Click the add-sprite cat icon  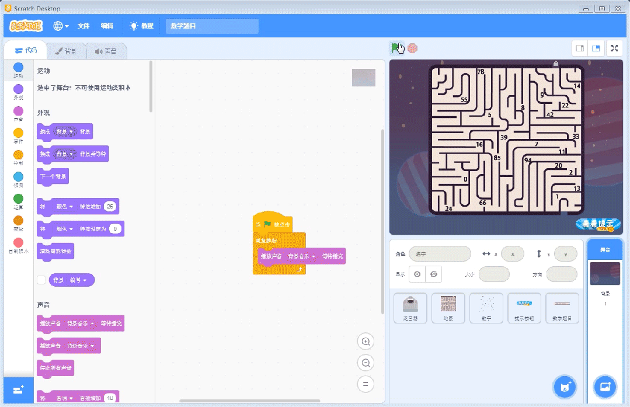tap(565, 387)
